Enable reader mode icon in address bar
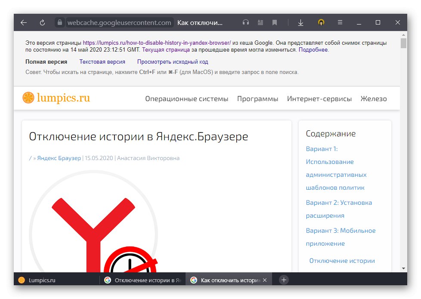 click(x=260, y=22)
